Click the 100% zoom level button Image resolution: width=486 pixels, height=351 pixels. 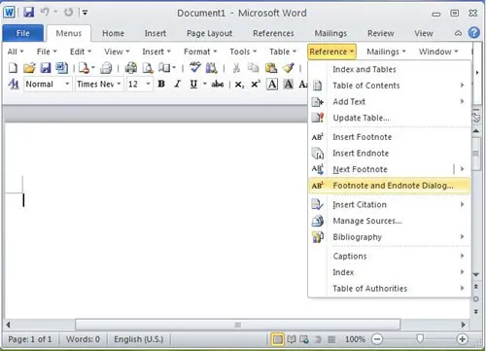pos(355,339)
